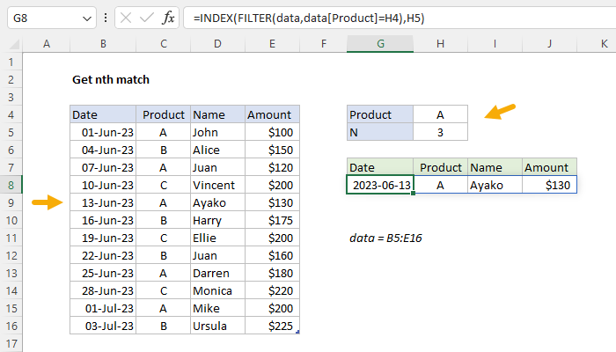Viewport: 616px width, 352px height.
Task: Click cell H4 containing product A
Action: tap(441, 115)
